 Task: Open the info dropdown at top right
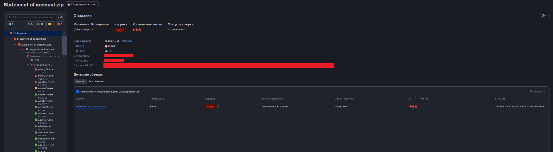coord(545,16)
